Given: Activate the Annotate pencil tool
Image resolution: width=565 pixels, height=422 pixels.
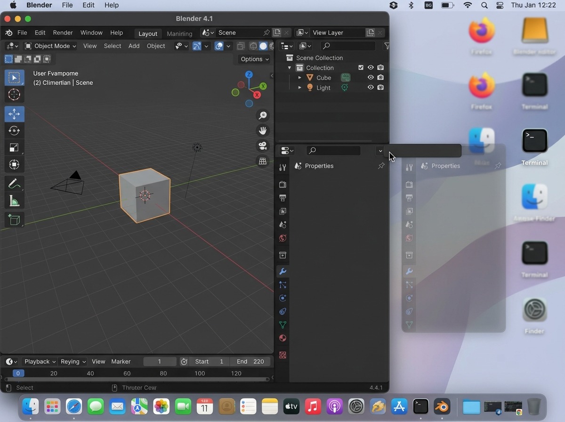Looking at the screenshot, I should pyautogui.click(x=14, y=184).
